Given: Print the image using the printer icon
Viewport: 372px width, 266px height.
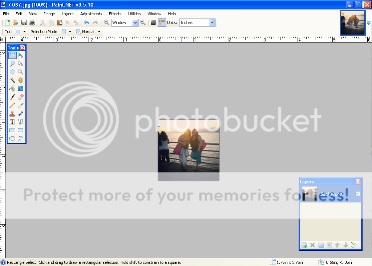Looking at the screenshot, I should 32,23.
